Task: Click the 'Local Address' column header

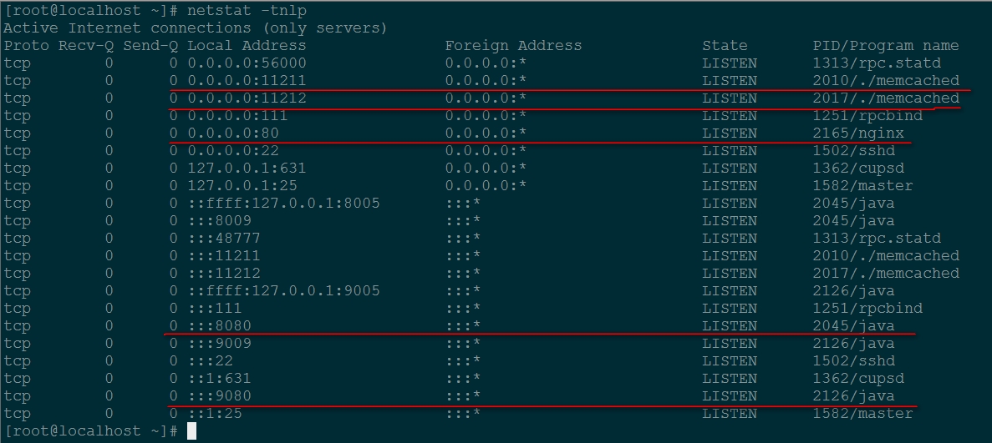Action: tap(247, 46)
